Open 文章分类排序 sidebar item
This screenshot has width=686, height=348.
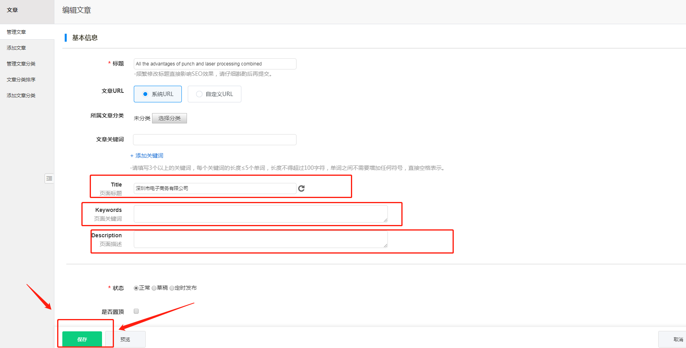21,79
